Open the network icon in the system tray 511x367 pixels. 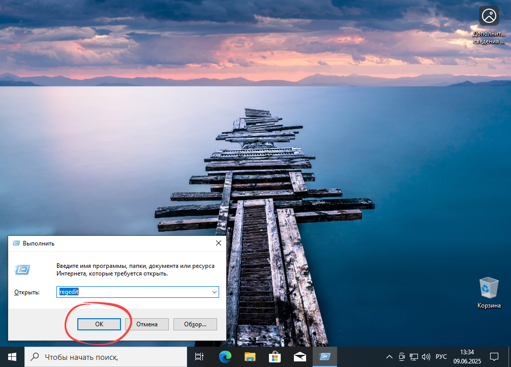click(413, 356)
